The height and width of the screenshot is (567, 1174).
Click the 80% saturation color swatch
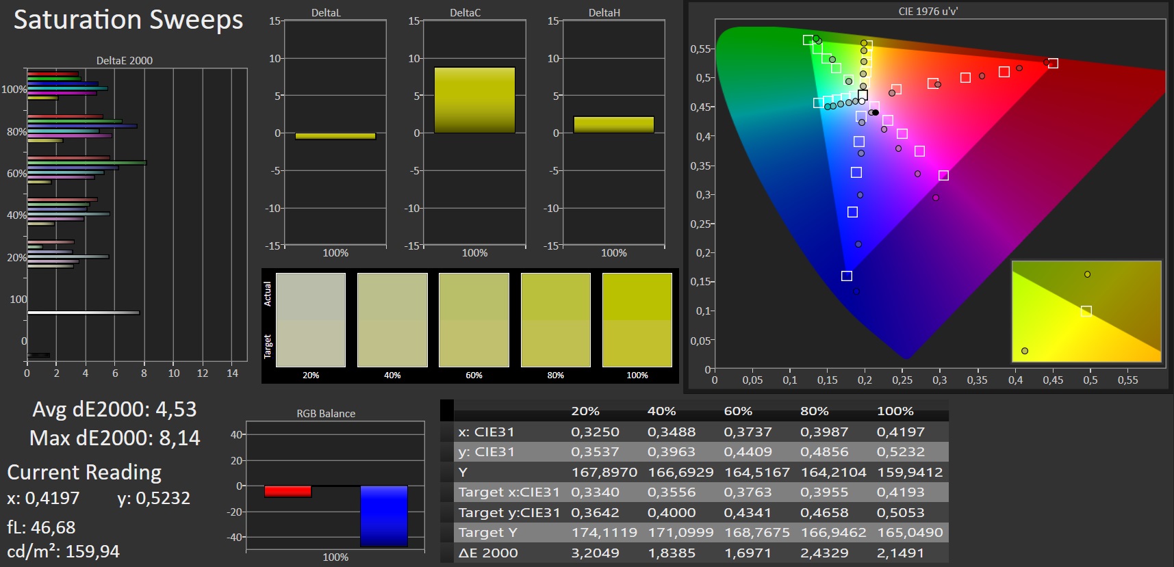pos(555,319)
